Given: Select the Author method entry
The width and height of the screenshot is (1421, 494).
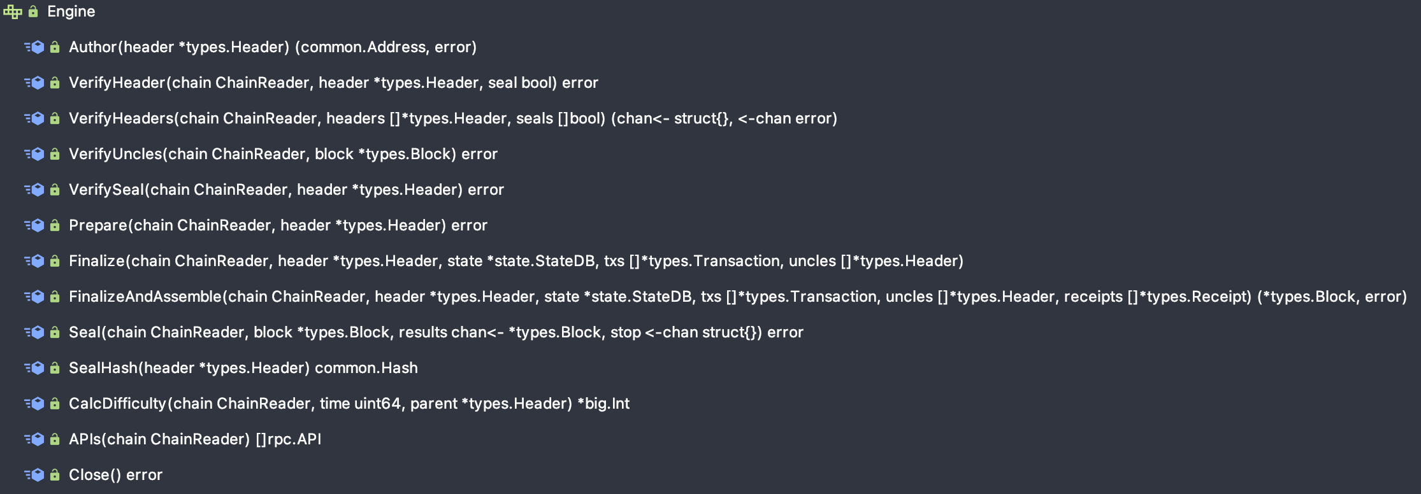Looking at the screenshot, I should 273,47.
